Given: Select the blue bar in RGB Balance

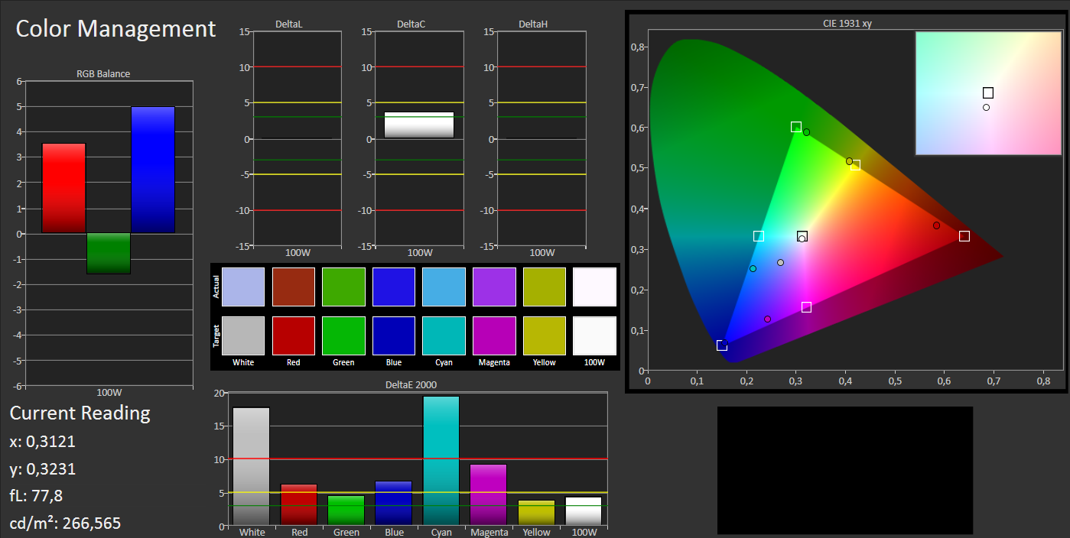Looking at the screenshot, I should [x=153, y=170].
